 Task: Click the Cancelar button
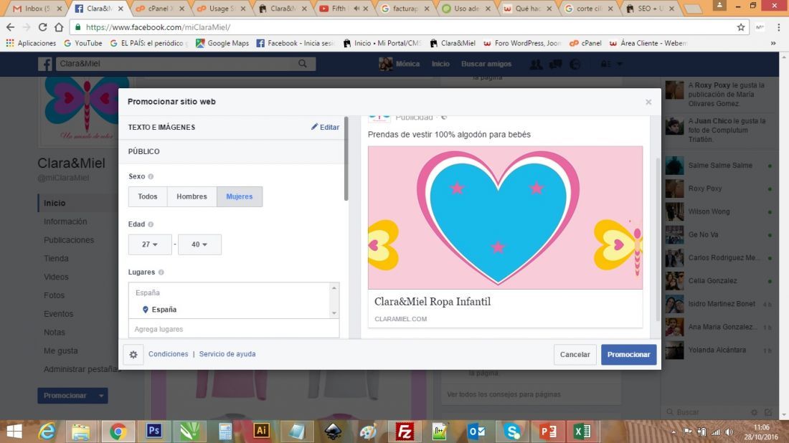tap(575, 355)
